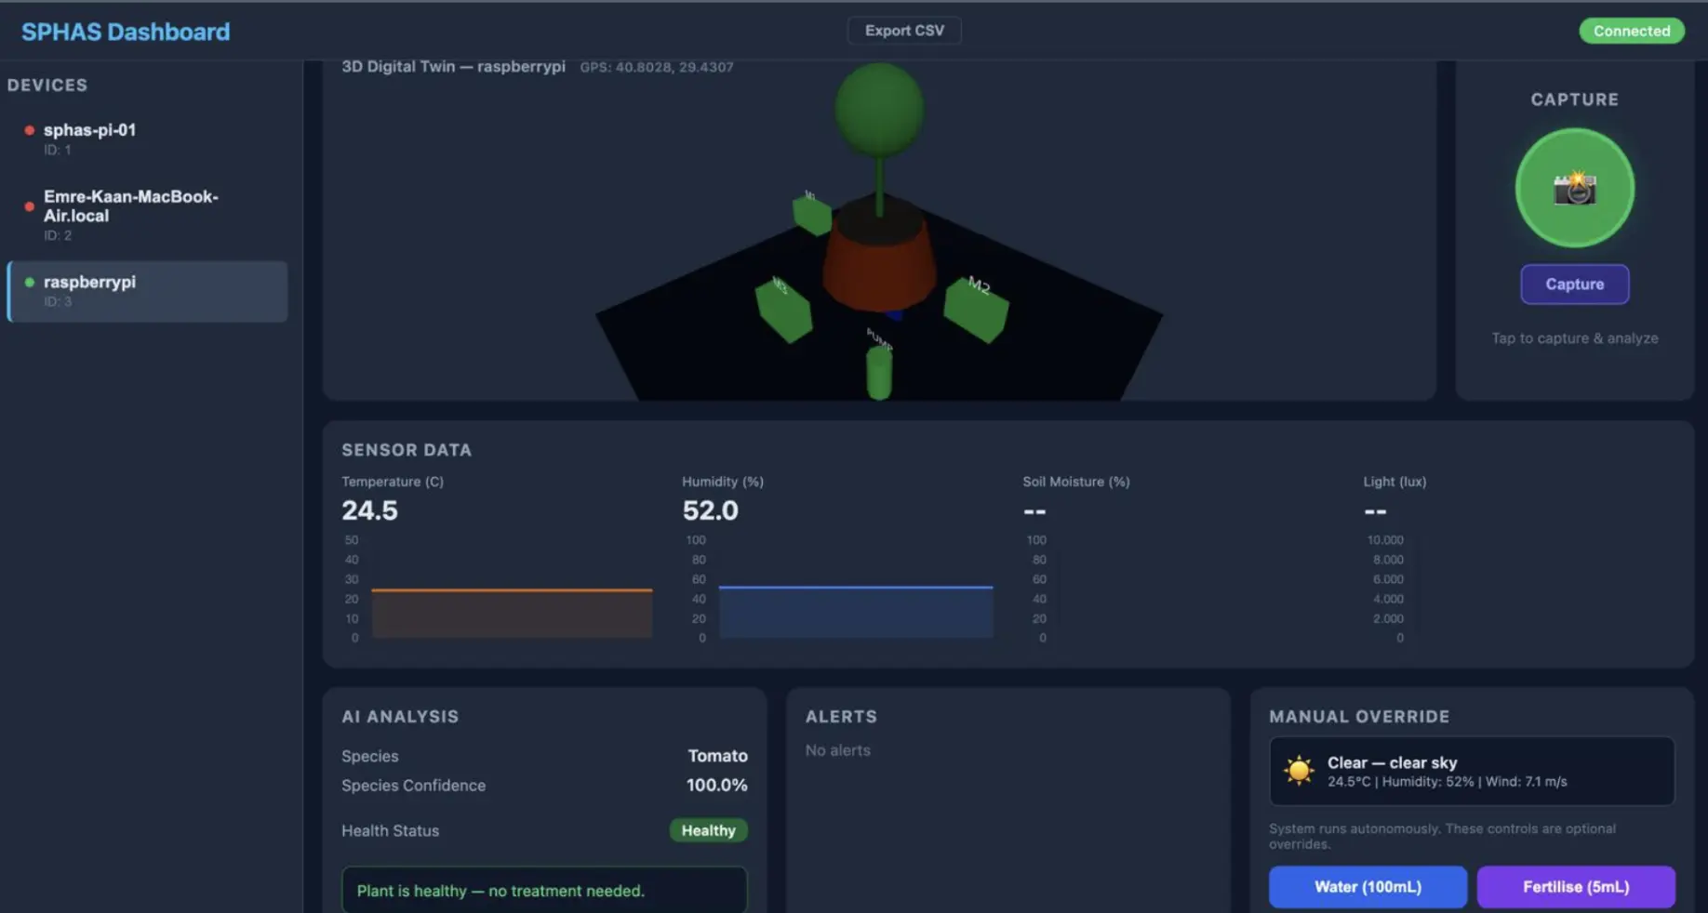Image resolution: width=1708 pixels, height=913 pixels.
Task: Click the 100.0% confidence value
Action: [716, 786]
